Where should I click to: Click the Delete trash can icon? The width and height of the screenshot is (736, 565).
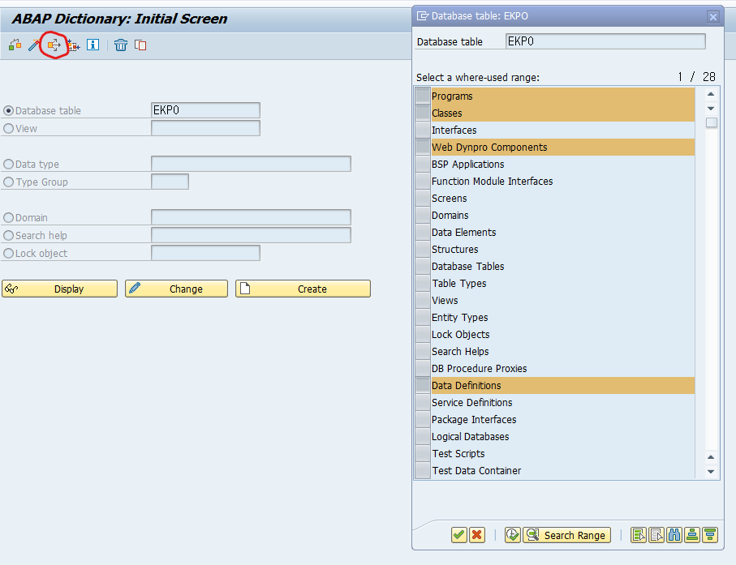(121, 45)
